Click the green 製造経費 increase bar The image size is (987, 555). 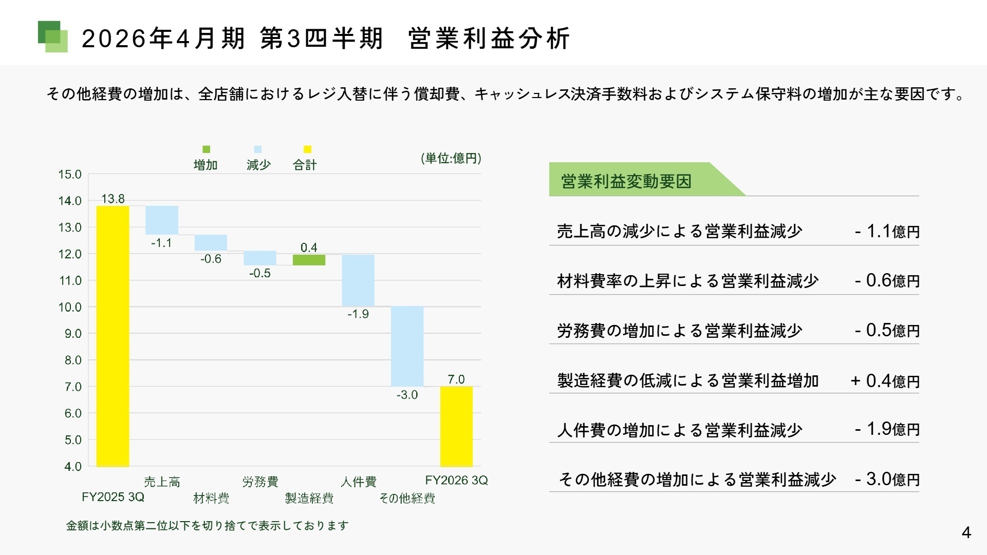point(309,261)
